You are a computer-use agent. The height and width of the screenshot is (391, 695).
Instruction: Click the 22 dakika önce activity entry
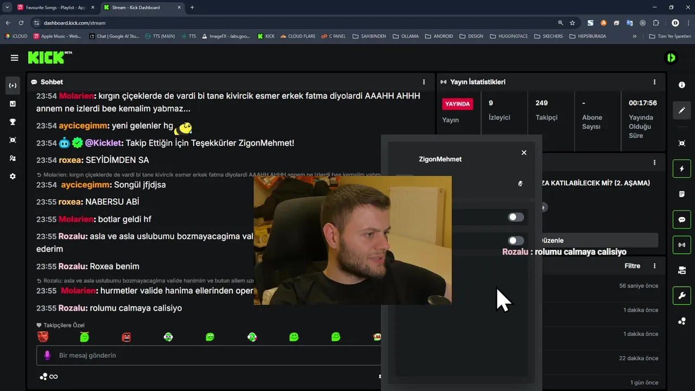point(639,358)
